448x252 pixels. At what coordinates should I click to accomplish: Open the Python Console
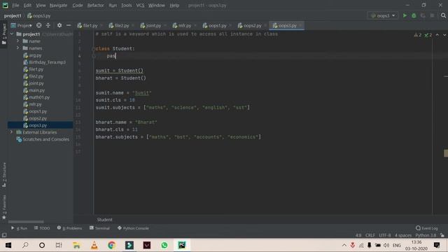pos(133,228)
